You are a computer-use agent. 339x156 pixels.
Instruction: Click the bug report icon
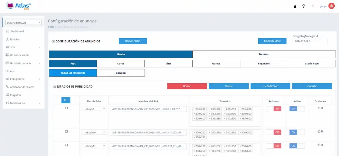coord(295,6)
